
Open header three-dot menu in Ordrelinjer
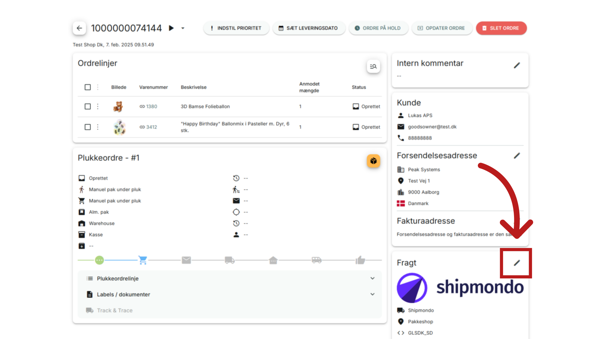tap(98, 87)
